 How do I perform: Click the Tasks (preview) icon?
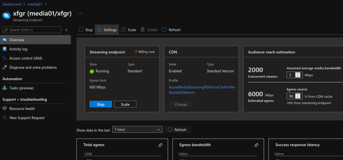[5, 88]
